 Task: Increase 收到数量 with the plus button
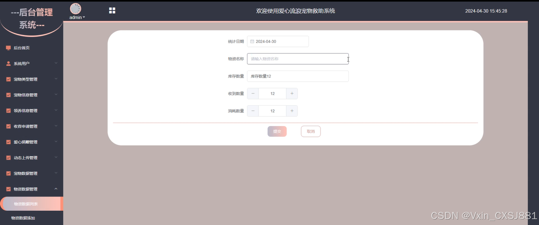(x=292, y=93)
